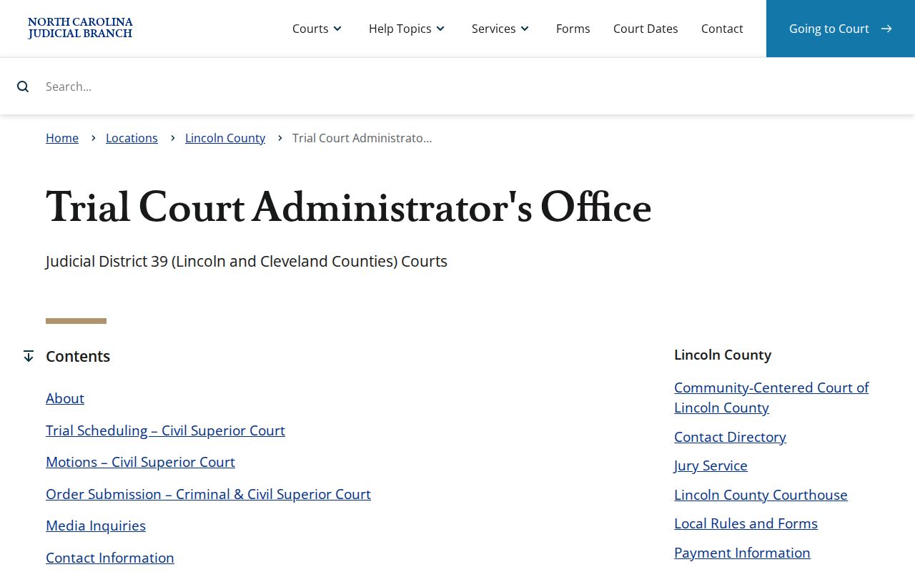This screenshot has width=915, height=572.
Task: Expand the Help Topics chevron
Action: pyautogui.click(x=440, y=29)
